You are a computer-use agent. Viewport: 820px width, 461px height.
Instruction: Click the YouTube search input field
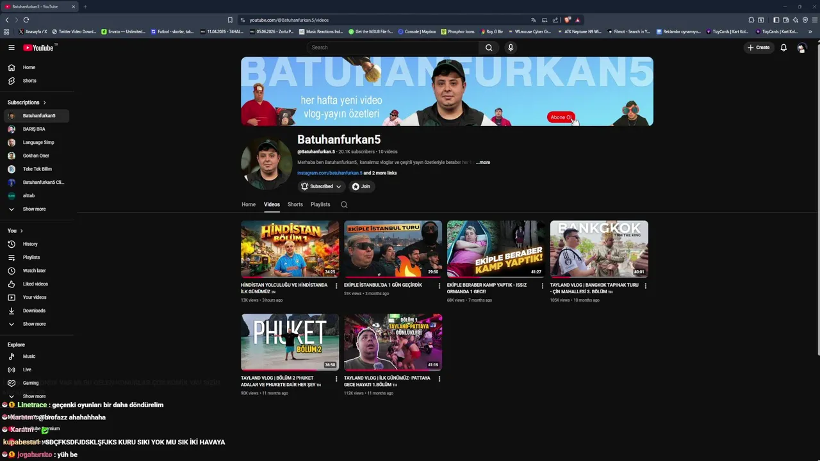[392, 47]
